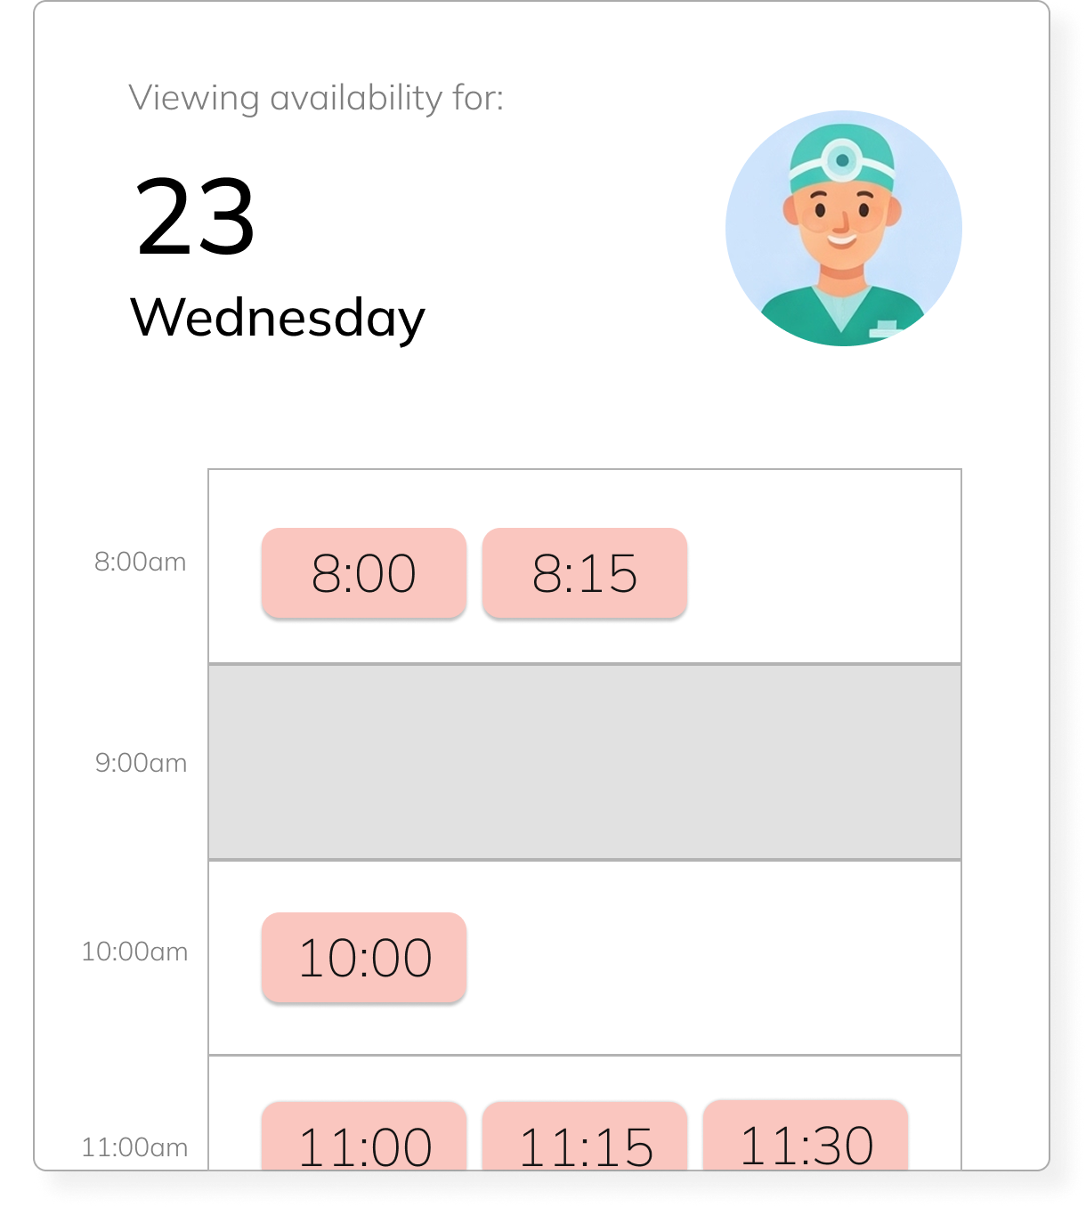
Task: Click the Viewing availability heading
Action: tap(317, 98)
